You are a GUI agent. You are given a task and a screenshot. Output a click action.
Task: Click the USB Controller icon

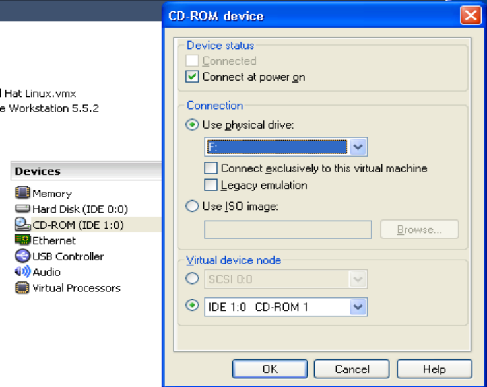(x=22, y=256)
